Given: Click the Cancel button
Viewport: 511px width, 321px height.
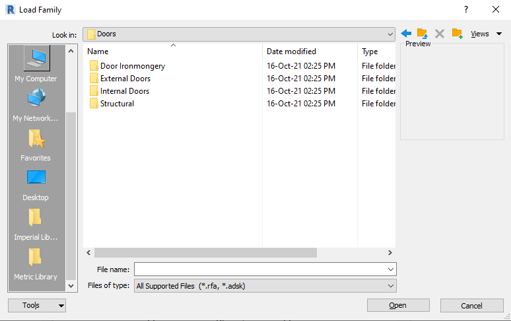Looking at the screenshot, I should coord(472,306).
